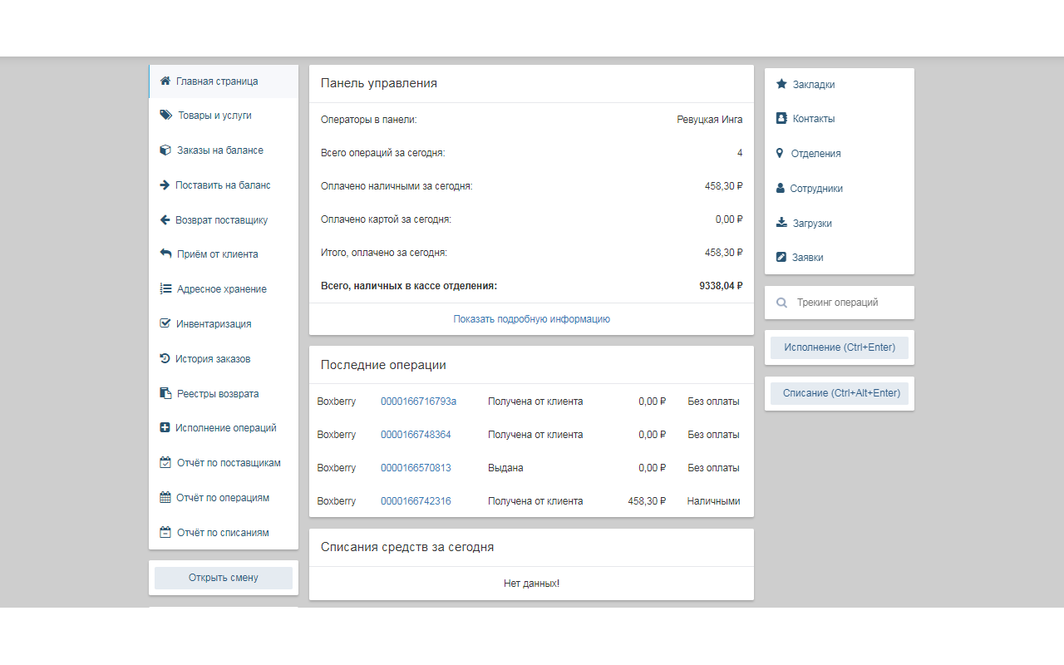Open Отчёт по операциям report
The image size is (1064, 665).
coord(224,498)
